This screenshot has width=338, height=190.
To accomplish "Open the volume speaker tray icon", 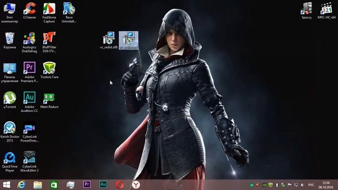I will pos(303,185).
